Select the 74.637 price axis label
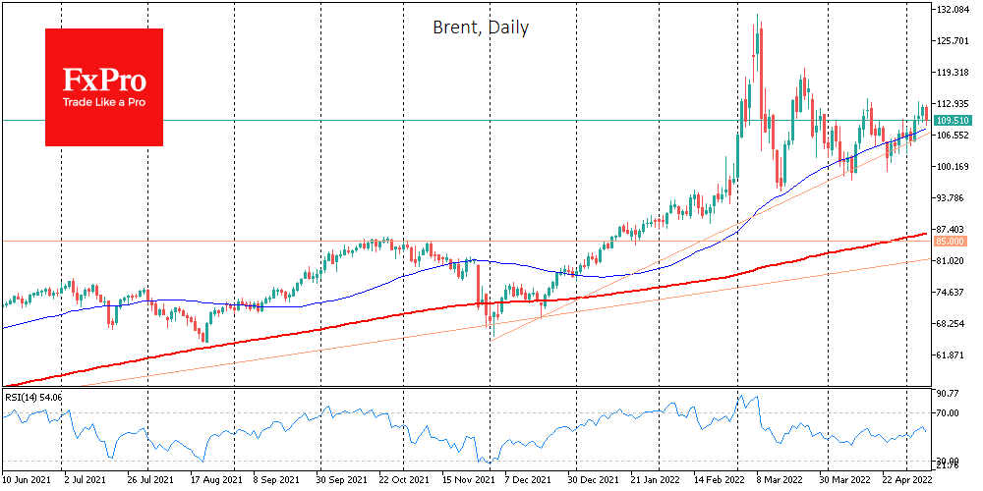 tap(952, 293)
